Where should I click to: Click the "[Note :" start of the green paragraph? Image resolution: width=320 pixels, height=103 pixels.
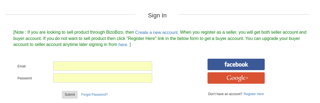click(20, 32)
